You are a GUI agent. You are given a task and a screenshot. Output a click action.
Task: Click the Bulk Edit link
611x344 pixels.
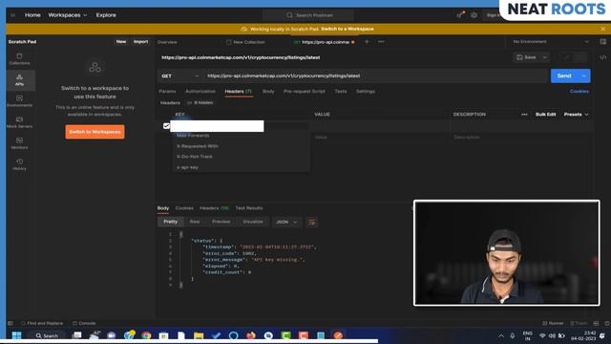(x=545, y=115)
